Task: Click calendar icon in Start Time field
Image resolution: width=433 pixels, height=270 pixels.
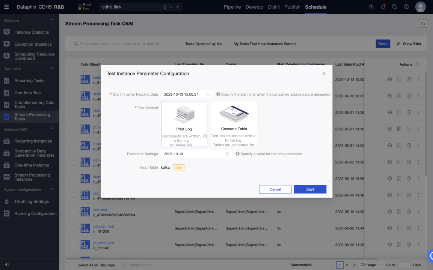Action: (208, 94)
